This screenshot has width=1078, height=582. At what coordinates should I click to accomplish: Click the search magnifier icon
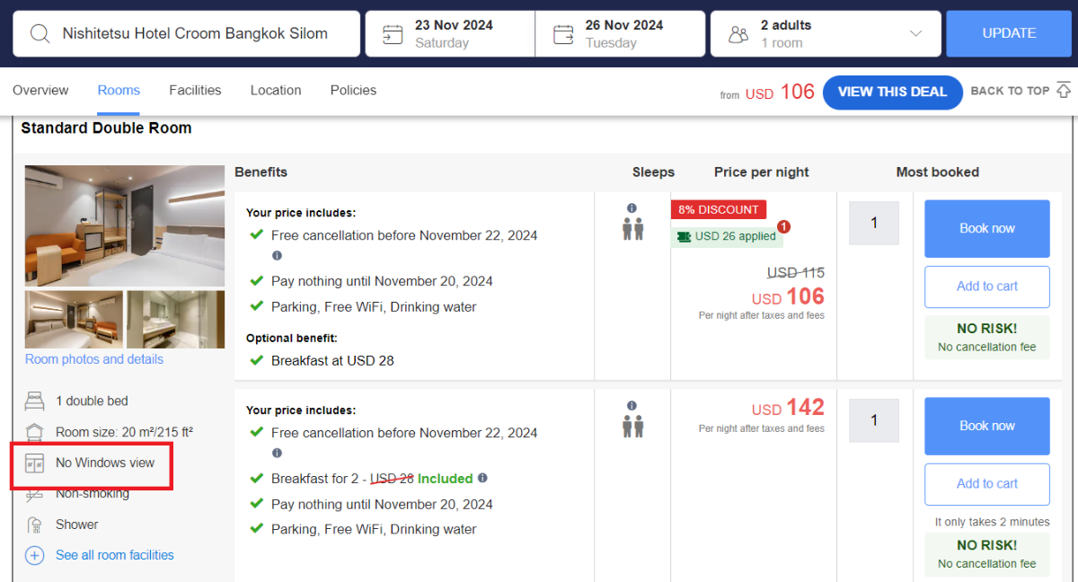(40, 34)
